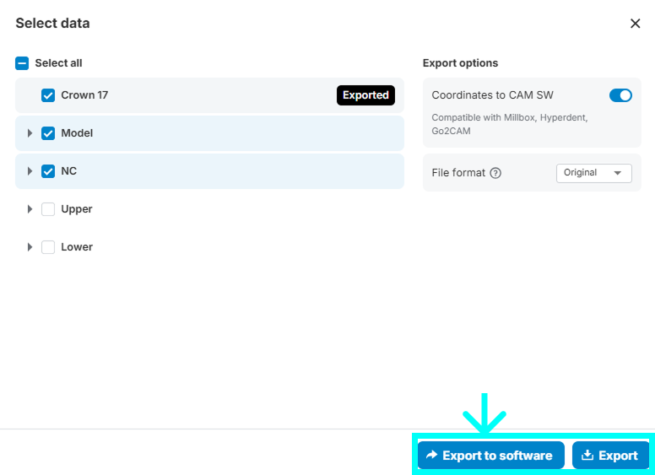Viewport: 655px width, 475px height.
Task: Click the File format help icon
Action: click(495, 173)
